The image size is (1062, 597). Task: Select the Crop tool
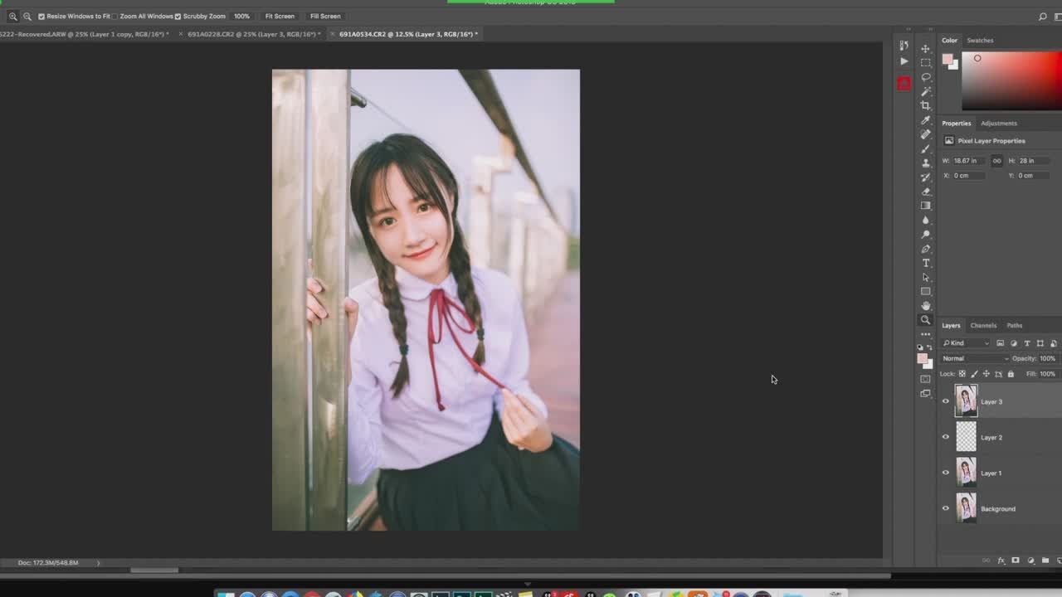coord(926,105)
